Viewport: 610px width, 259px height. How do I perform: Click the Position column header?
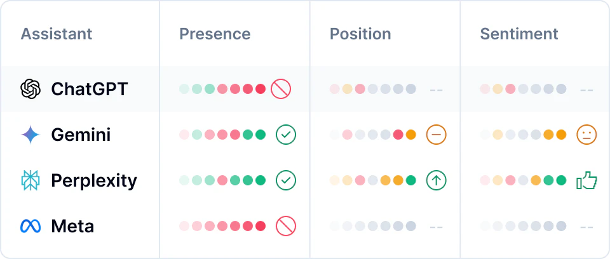point(360,34)
